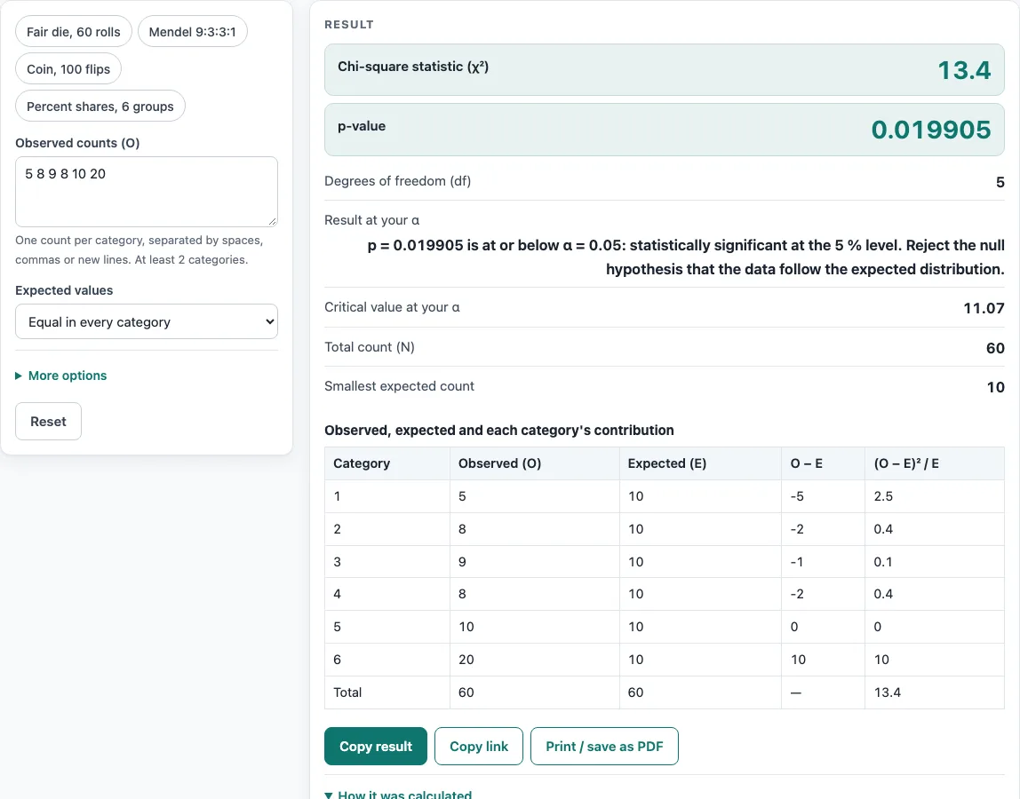Click the Total count (N) label
The width and height of the screenshot is (1020, 799).
[370, 347]
